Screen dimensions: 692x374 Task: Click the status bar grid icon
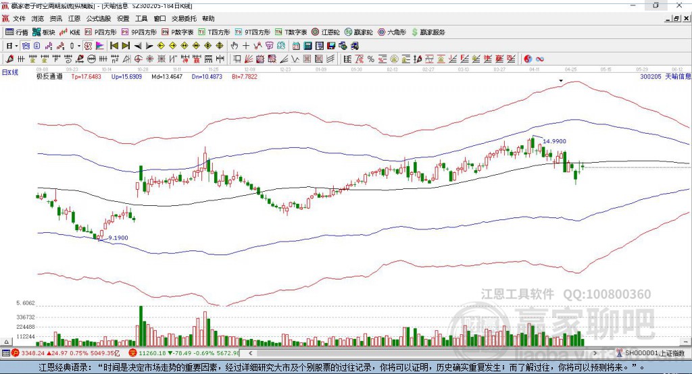5,353
